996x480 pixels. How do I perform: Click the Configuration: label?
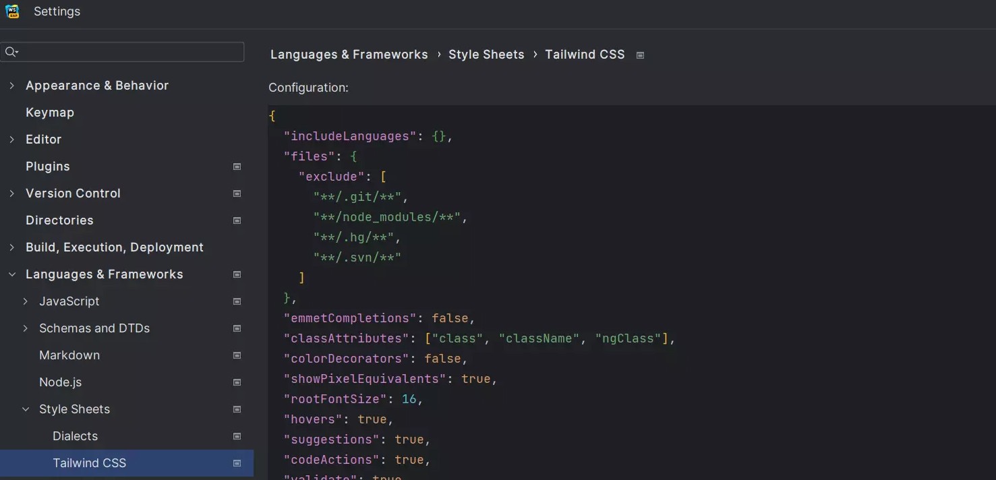[x=308, y=88]
